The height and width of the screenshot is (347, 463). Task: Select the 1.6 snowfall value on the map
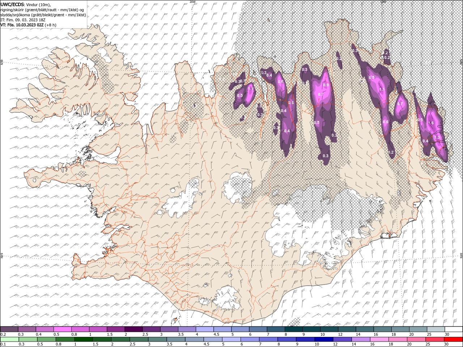(x=431, y=123)
